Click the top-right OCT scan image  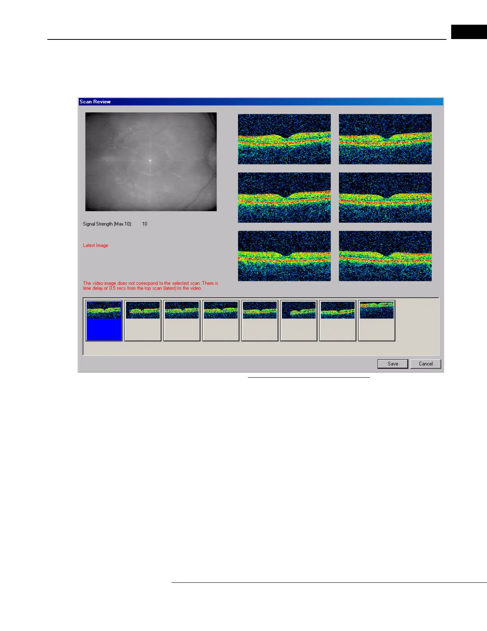[385, 139]
